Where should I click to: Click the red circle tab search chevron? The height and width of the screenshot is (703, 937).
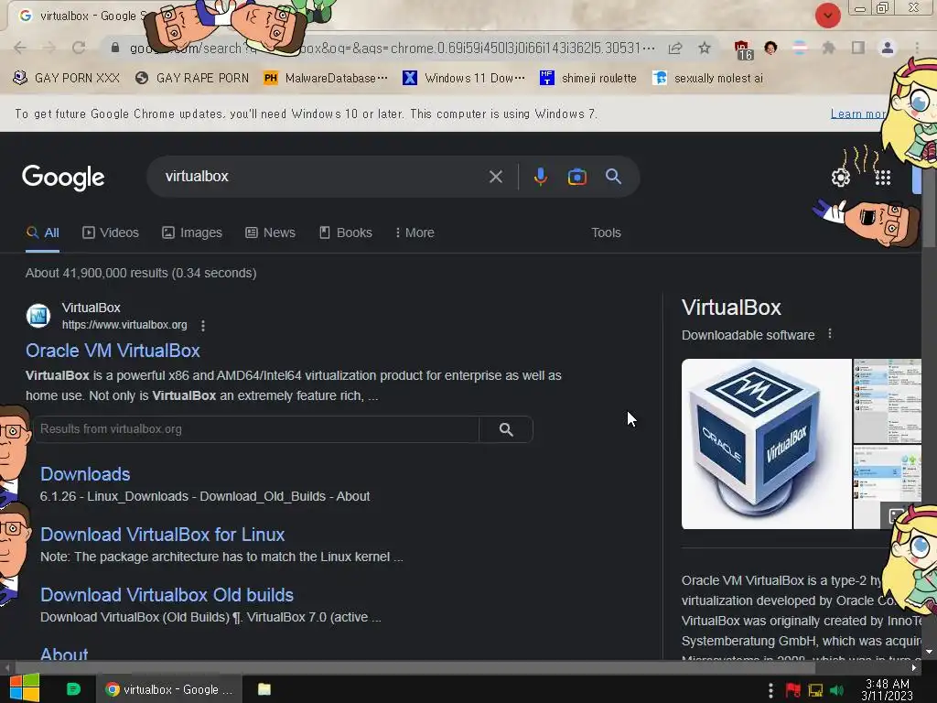pos(827,16)
